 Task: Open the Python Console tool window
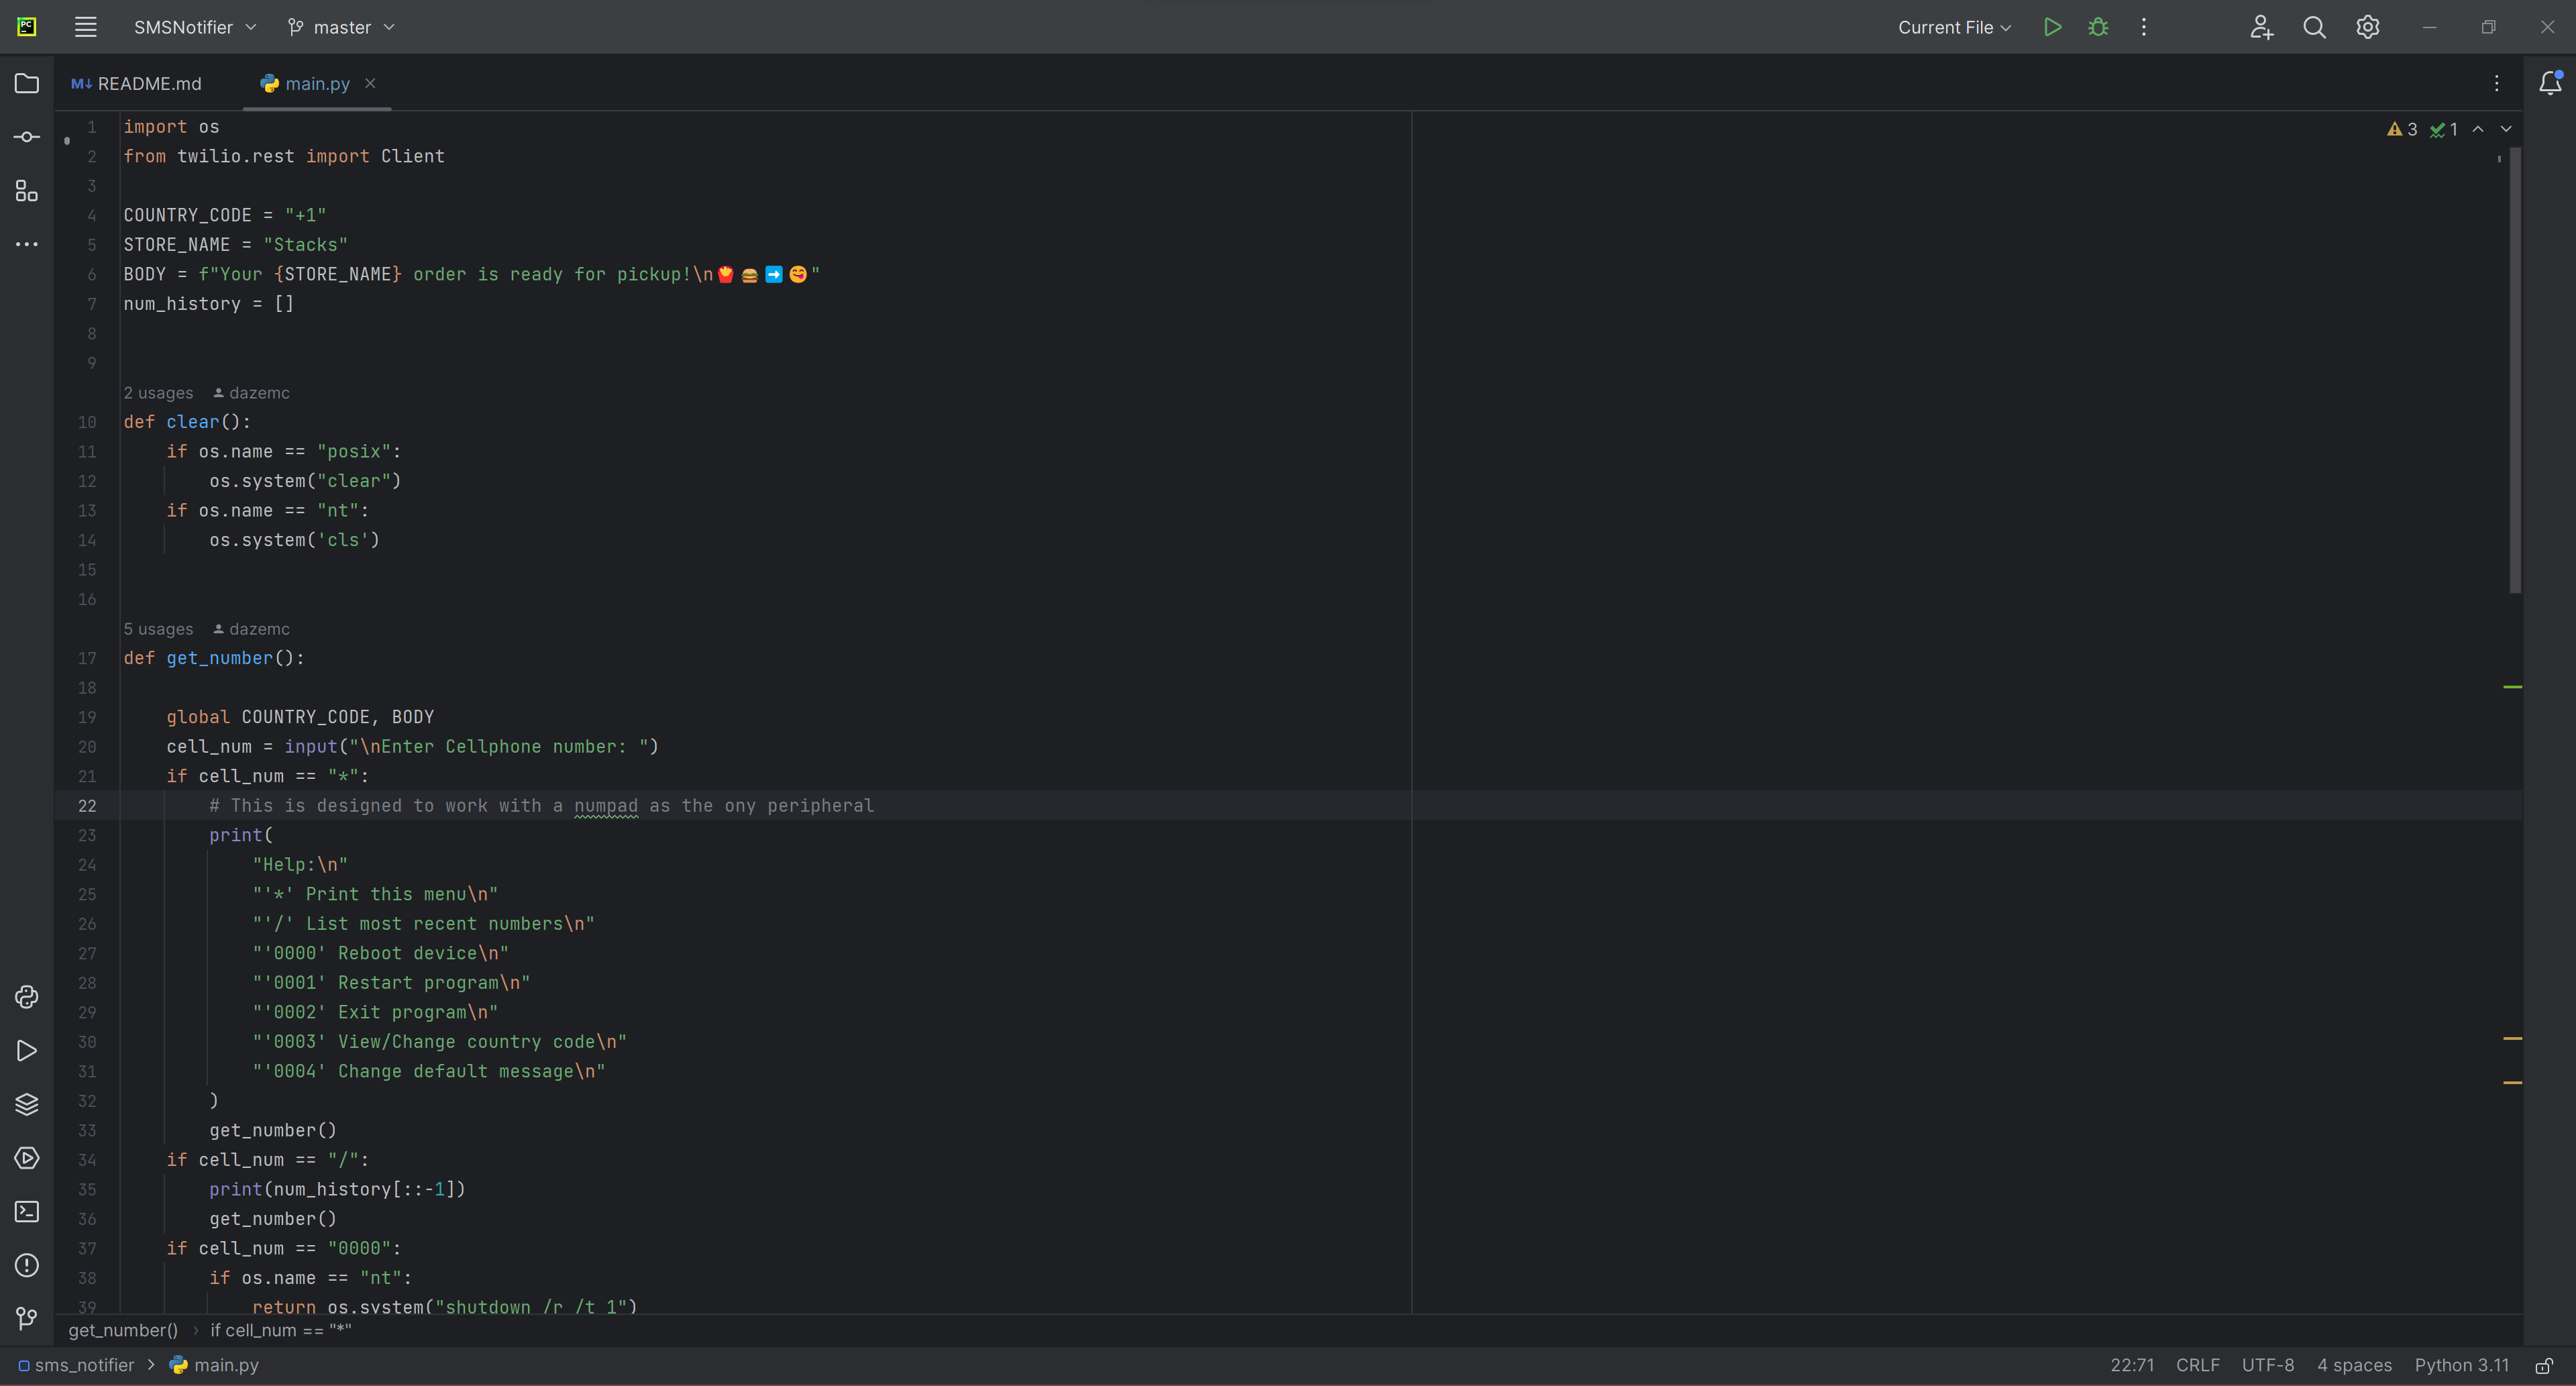pyautogui.click(x=27, y=997)
